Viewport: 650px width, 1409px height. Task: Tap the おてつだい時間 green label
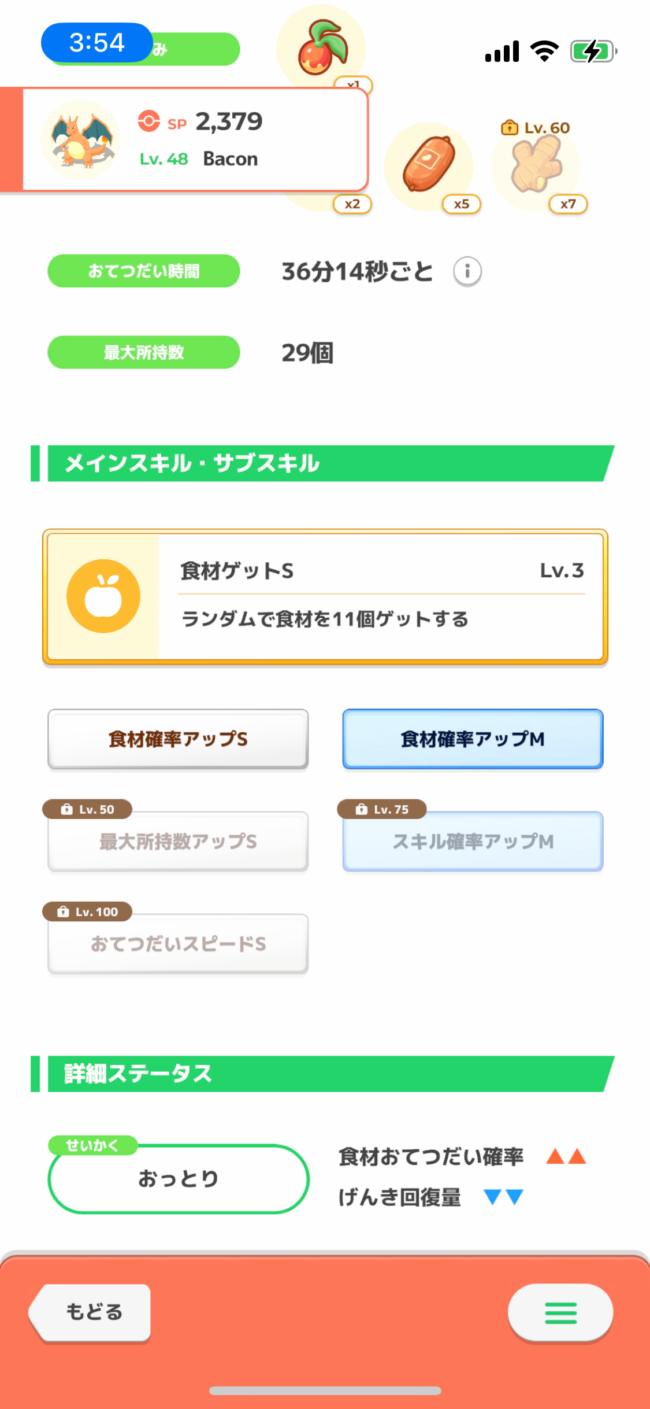tap(143, 271)
